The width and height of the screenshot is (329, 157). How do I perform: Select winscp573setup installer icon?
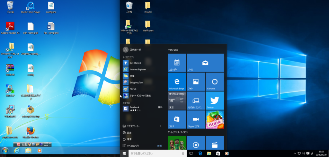tap(31, 111)
